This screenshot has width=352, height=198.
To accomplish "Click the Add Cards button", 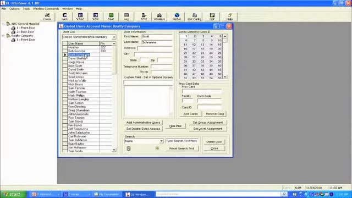I will (191, 114).
